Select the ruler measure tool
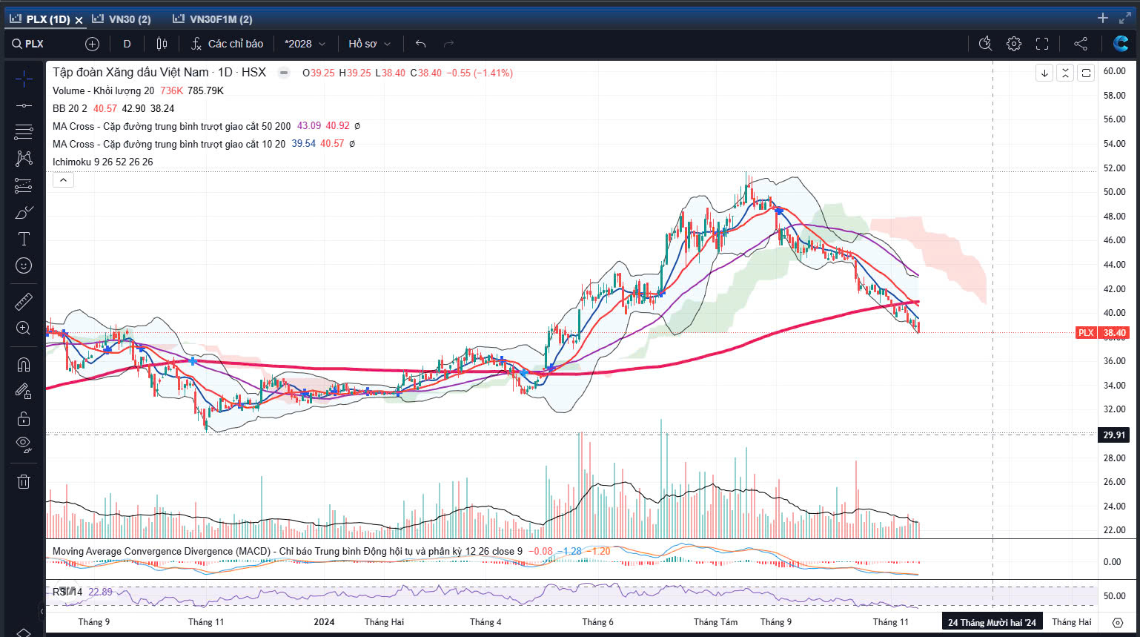The height and width of the screenshot is (637, 1140). coord(24,301)
